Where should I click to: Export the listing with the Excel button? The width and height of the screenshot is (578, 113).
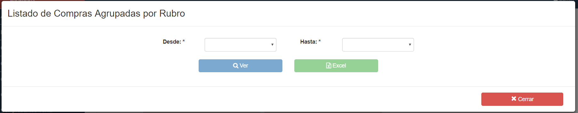tap(336, 66)
